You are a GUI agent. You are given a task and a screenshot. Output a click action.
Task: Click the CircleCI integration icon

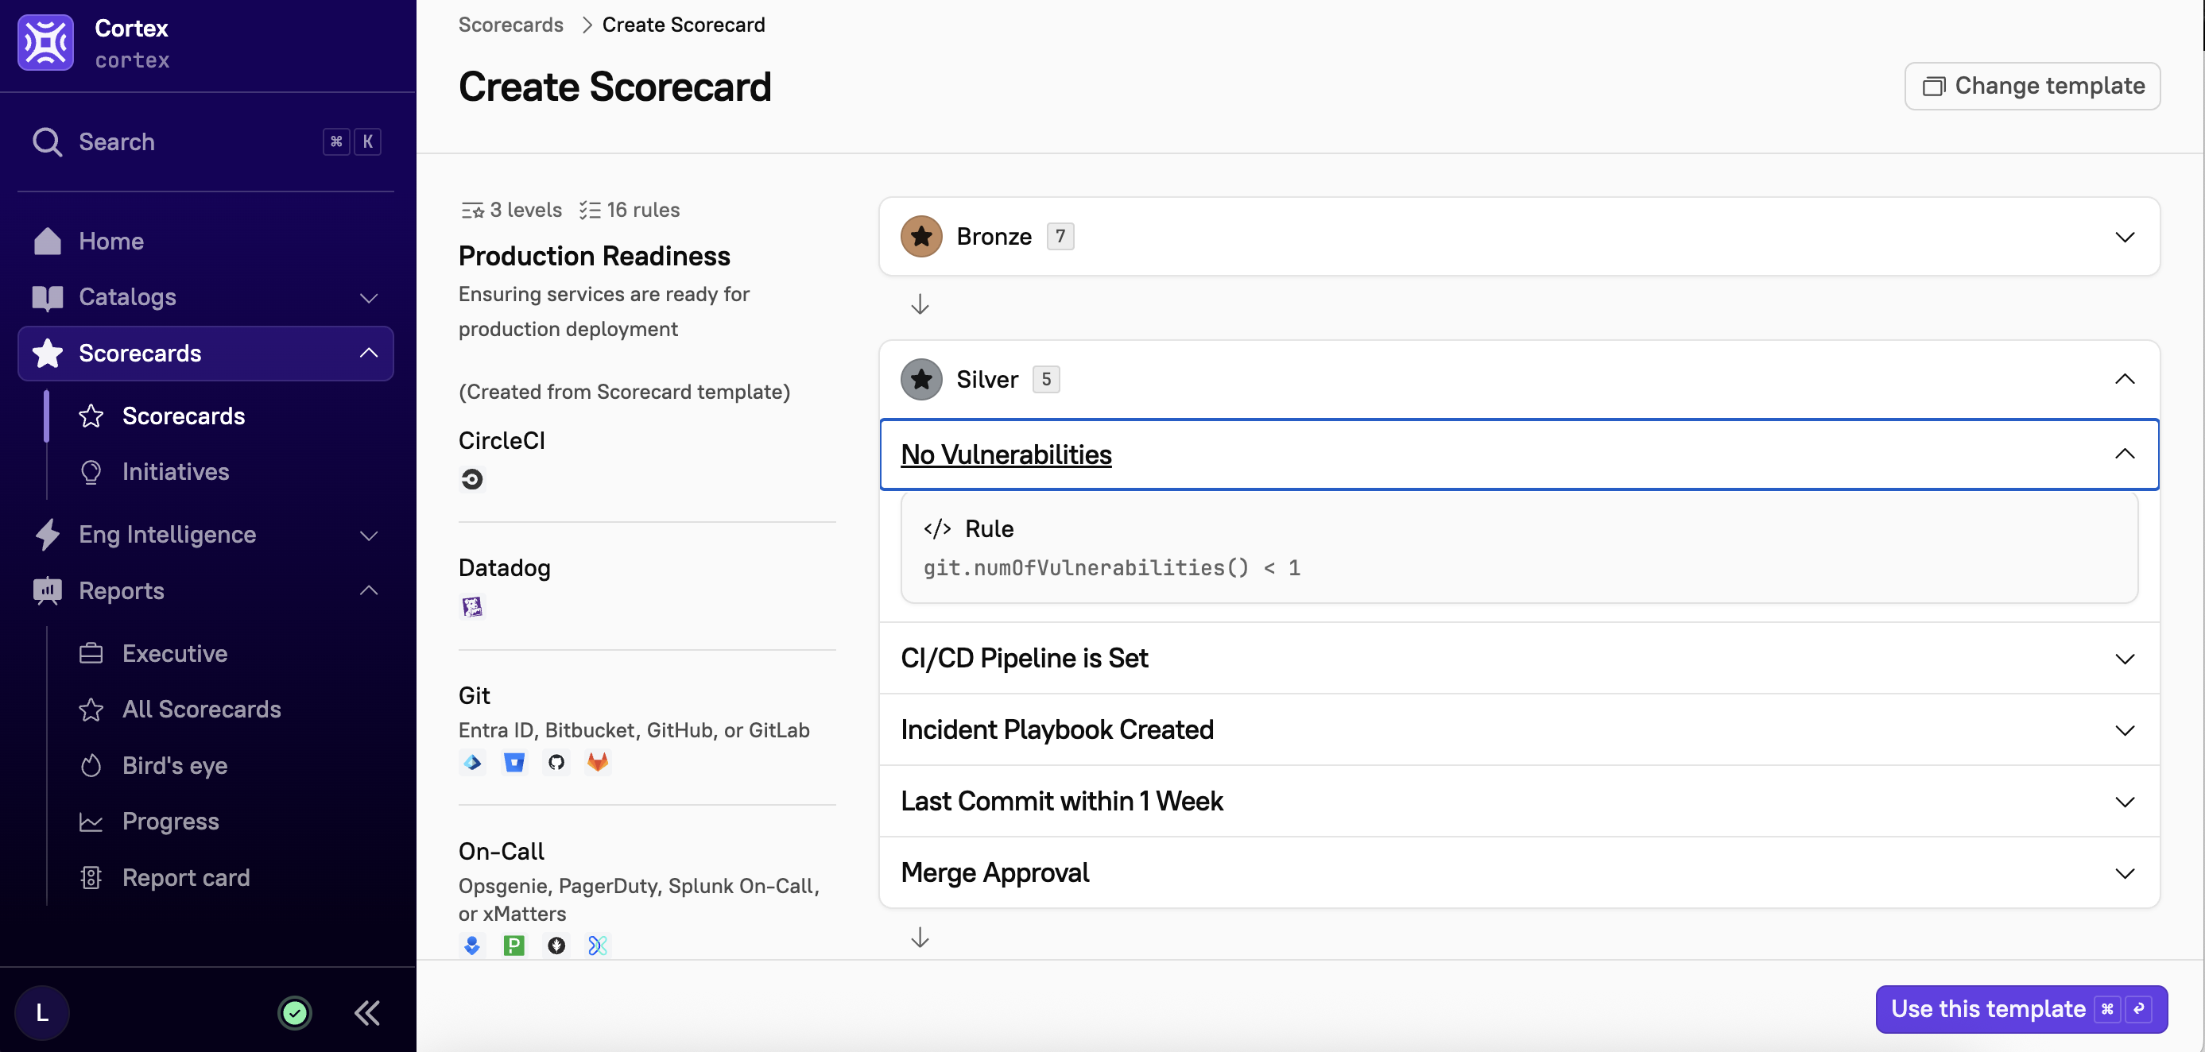click(471, 479)
